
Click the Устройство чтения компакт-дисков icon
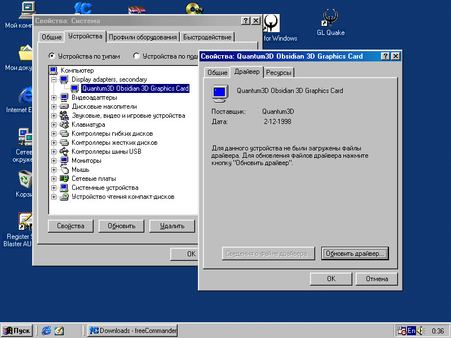coord(64,197)
